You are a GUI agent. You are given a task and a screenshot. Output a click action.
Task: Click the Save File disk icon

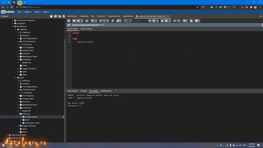[x=78, y=21]
